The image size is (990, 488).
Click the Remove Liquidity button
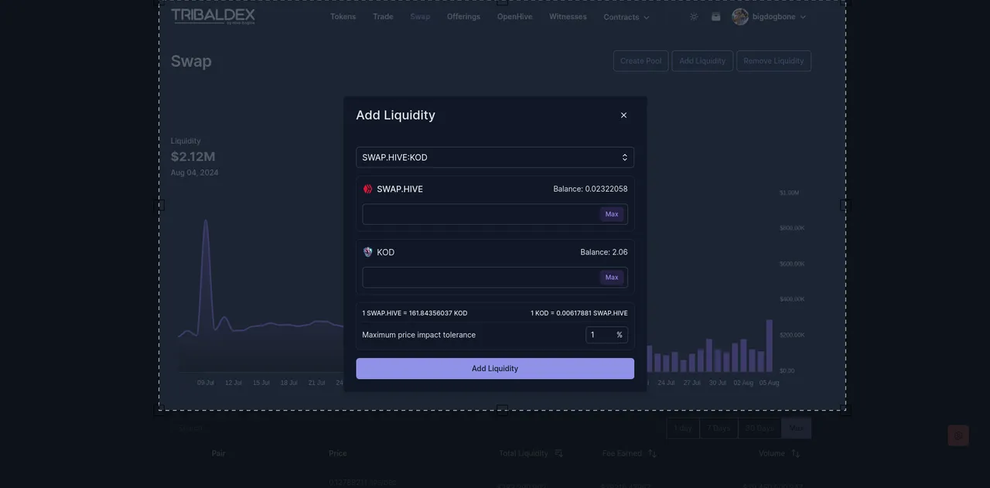(773, 61)
